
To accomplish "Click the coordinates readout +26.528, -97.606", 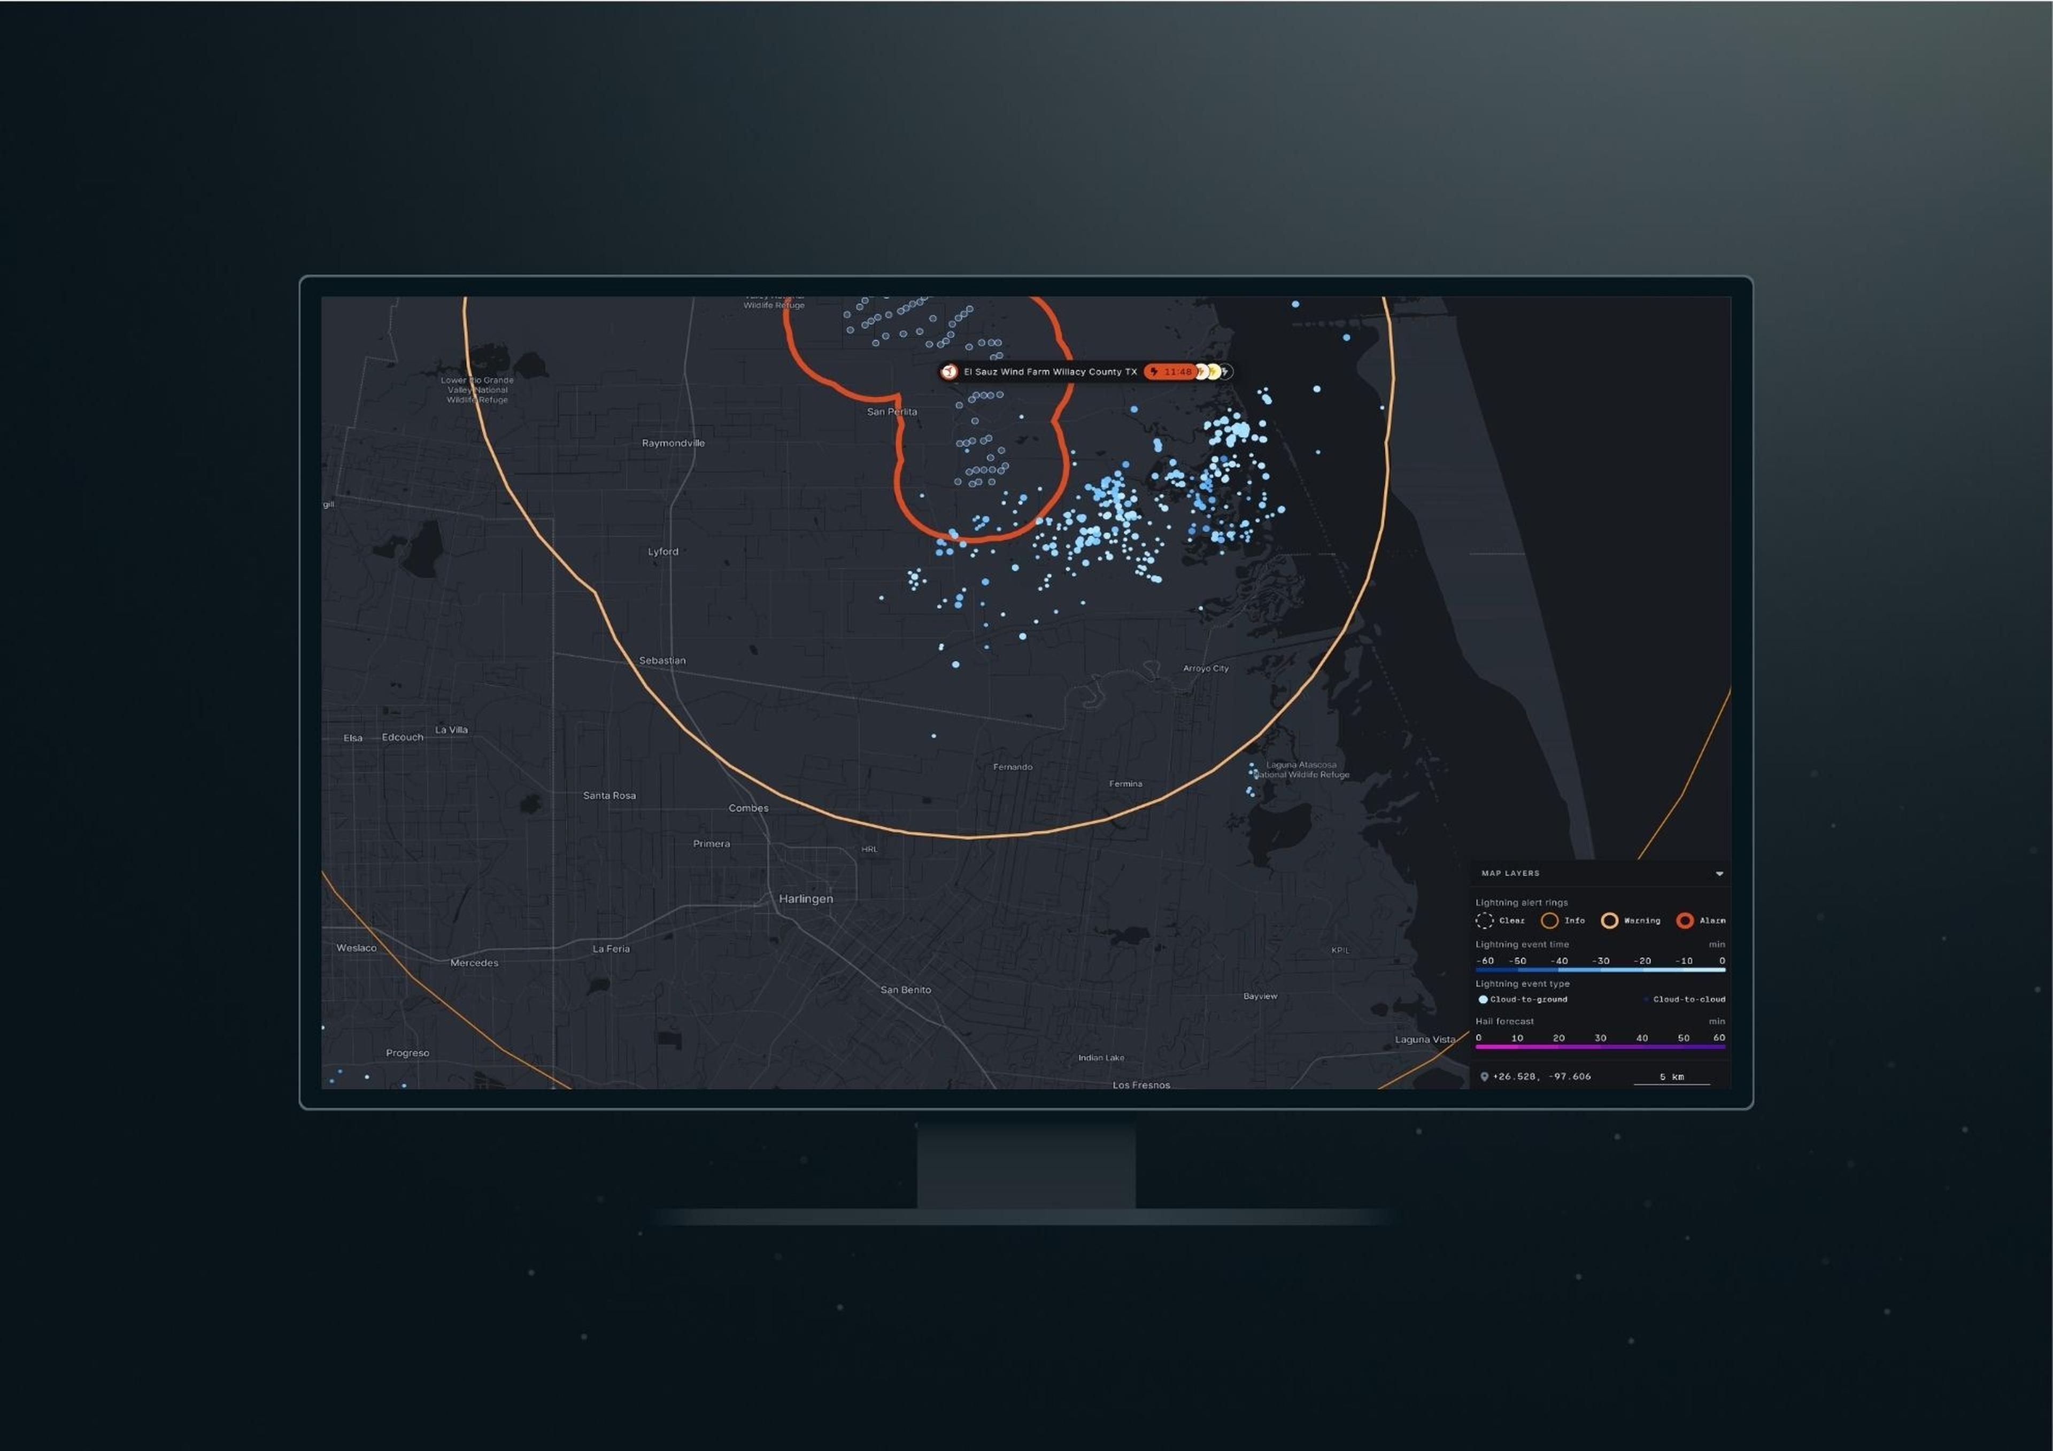I will pos(1542,1077).
